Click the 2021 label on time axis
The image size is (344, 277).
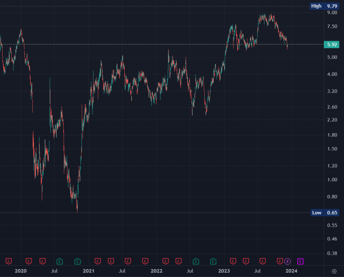(88, 271)
